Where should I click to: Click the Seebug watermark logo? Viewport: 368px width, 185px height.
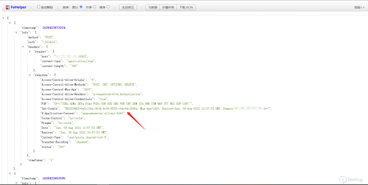352,179
